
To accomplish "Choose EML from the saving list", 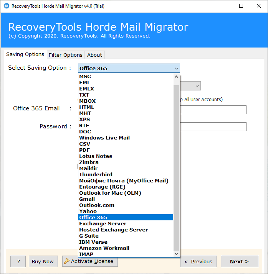I will tap(126, 83).
